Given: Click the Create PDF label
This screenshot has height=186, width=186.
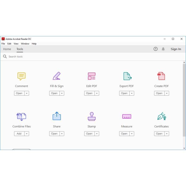Looking at the screenshot, I should (162, 86).
